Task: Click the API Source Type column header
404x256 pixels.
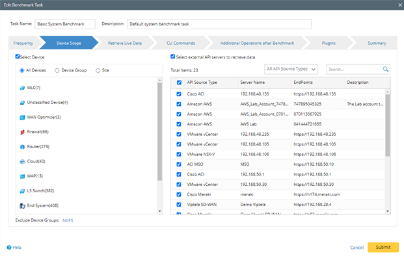Action: pos(202,83)
